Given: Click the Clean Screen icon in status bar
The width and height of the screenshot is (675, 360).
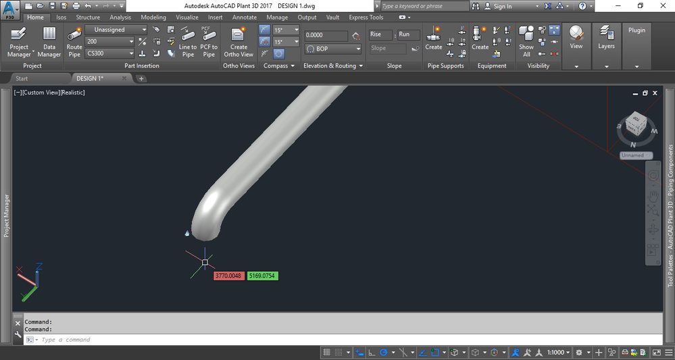Looking at the screenshot, I should [657, 353].
